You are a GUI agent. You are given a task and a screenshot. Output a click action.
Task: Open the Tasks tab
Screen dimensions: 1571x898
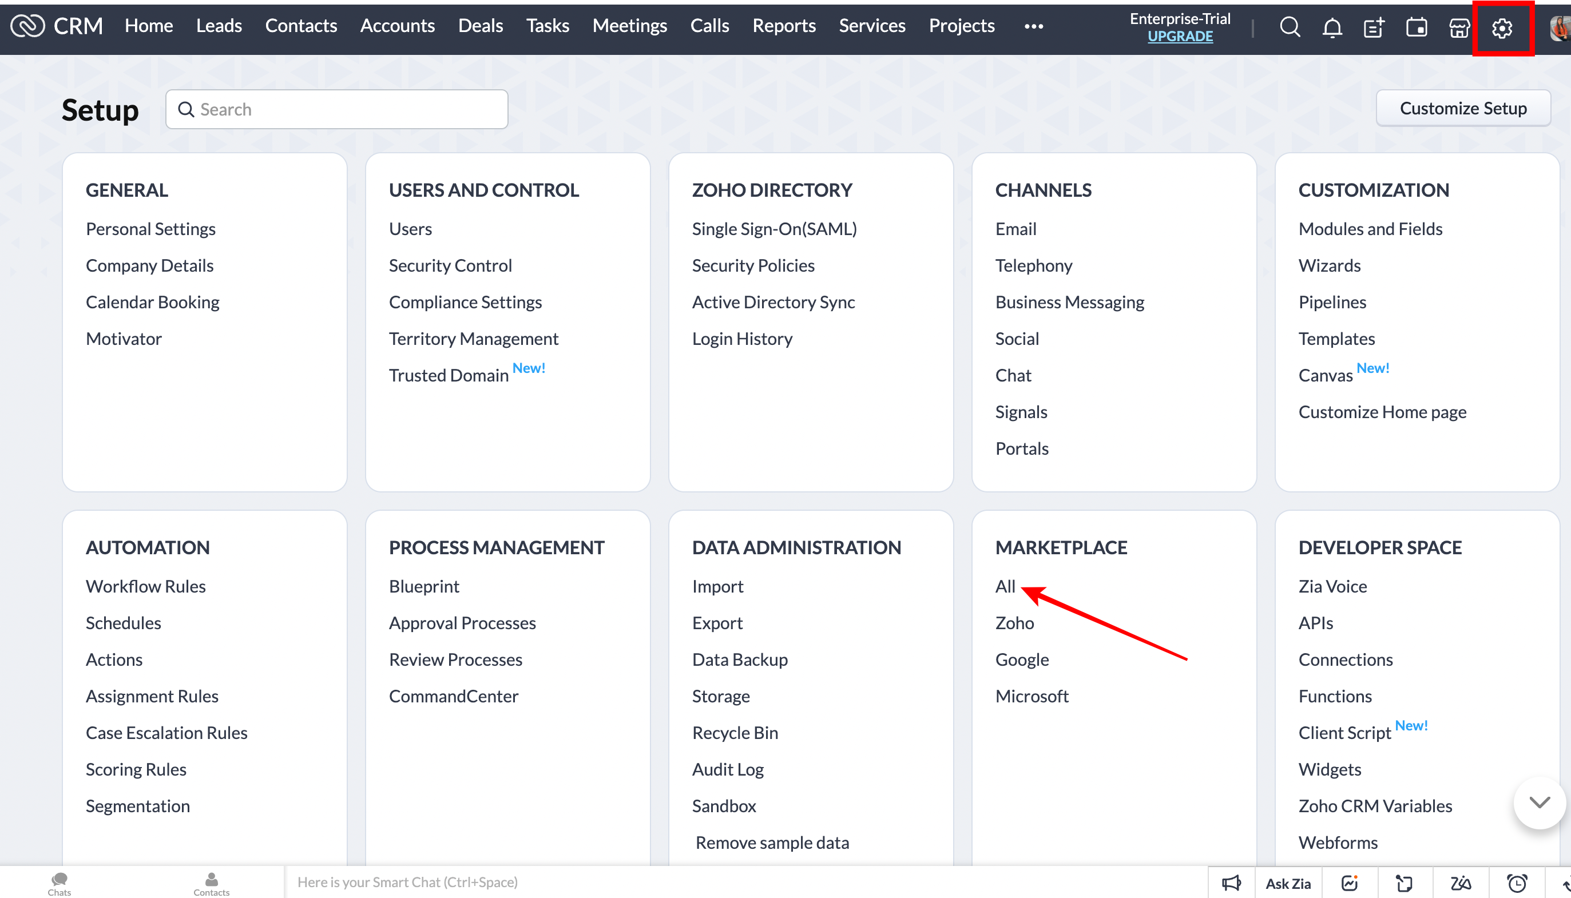click(x=548, y=26)
